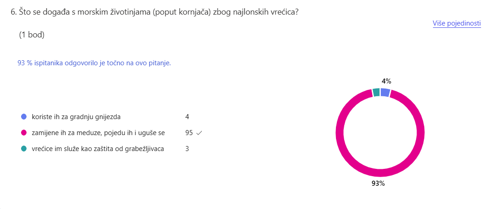Click the question 6 title text
The height and width of the screenshot is (209, 487).
[x=155, y=12]
